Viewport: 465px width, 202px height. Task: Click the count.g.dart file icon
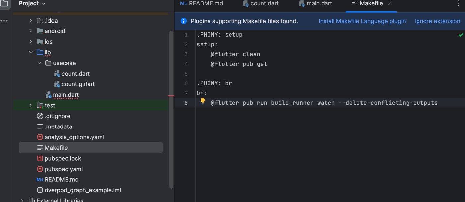click(57, 84)
